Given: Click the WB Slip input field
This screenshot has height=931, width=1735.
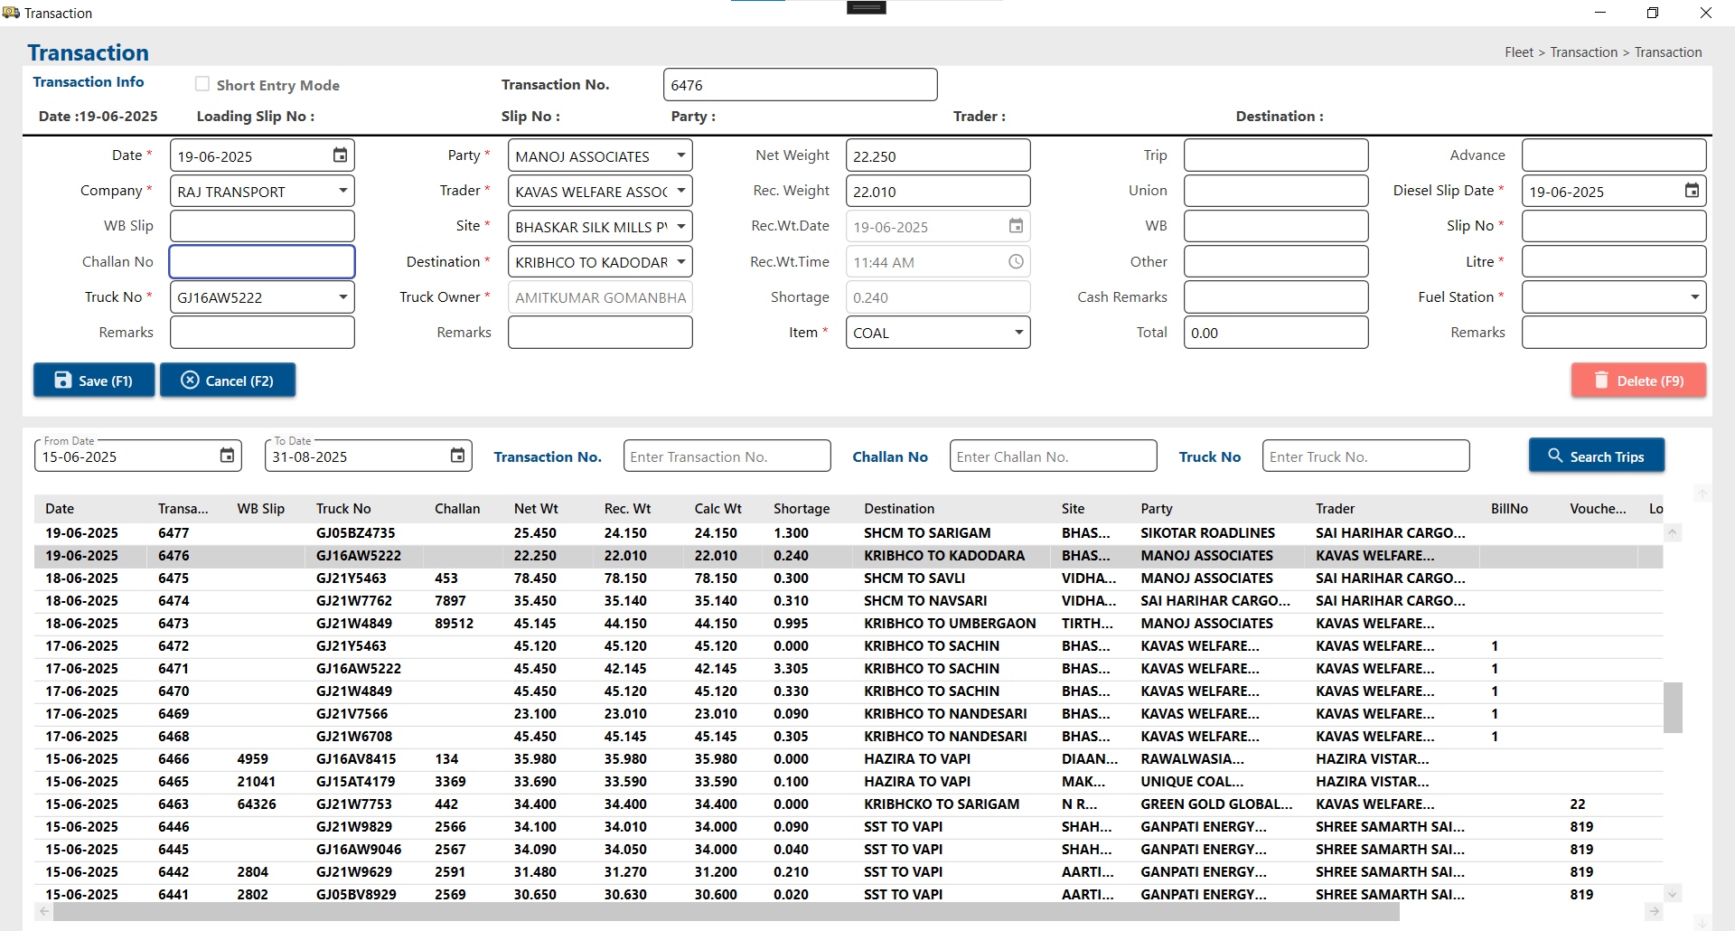Looking at the screenshot, I should 262,226.
